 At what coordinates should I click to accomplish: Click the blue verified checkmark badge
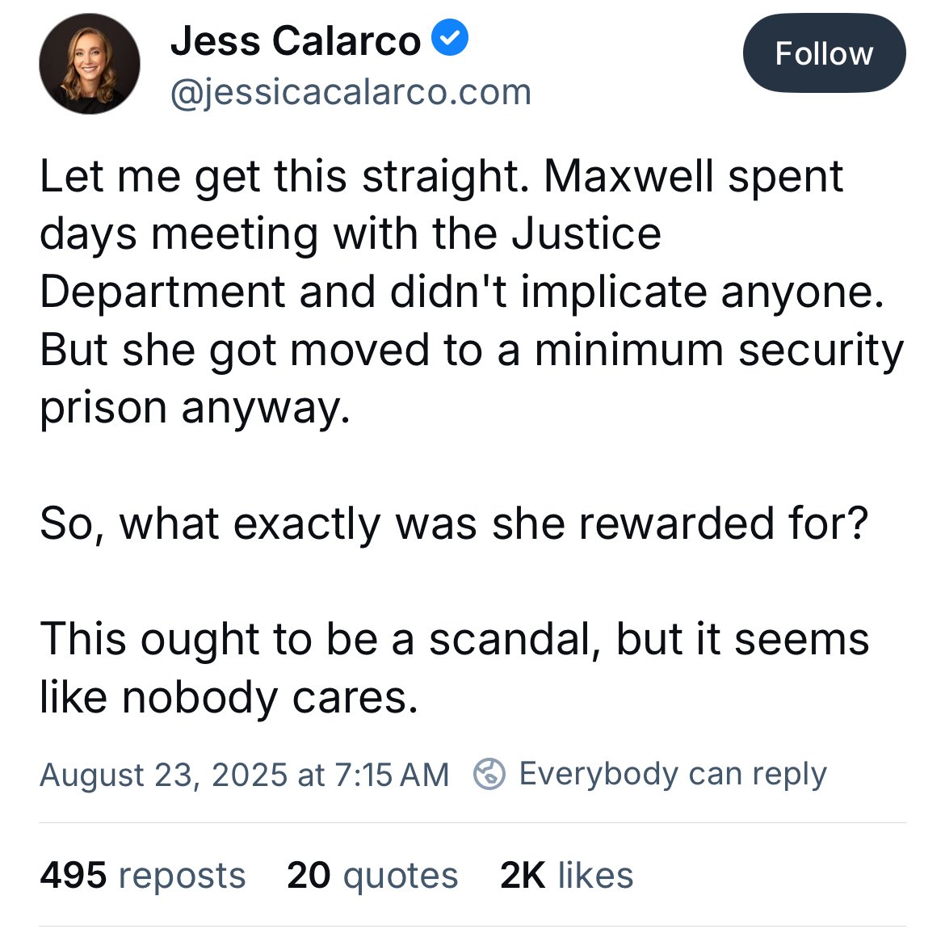point(450,37)
